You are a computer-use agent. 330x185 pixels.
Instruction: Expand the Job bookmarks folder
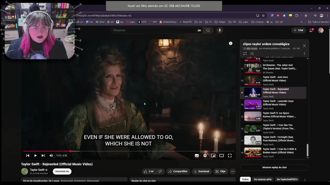pyautogui.click(x=198, y=22)
